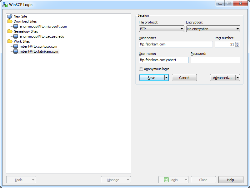Click the robert@ftp.contoso.com site icon
The height and width of the screenshot is (188, 250).
[16, 46]
